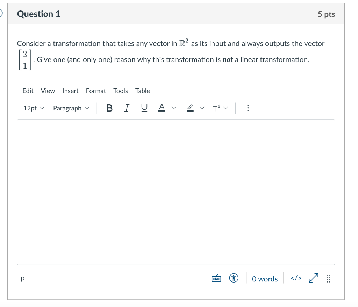
Task: Click the question flag marker
Action: coord(1,13)
